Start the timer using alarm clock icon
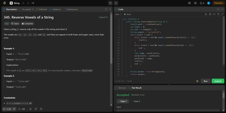The width and height of the screenshot is (226, 113). [x=110, y=3]
